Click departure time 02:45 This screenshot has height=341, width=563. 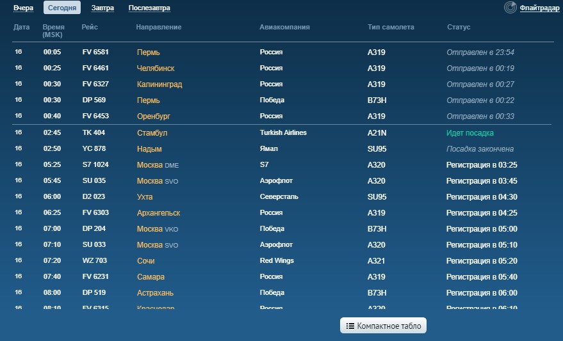click(x=52, y=132)
